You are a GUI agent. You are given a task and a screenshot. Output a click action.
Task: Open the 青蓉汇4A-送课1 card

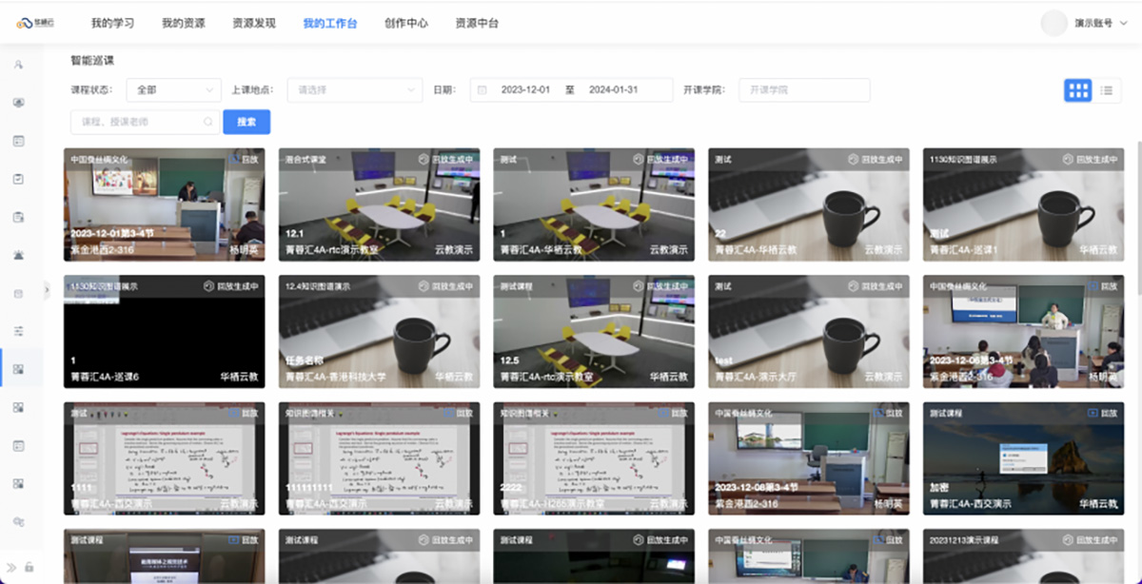(x=1023, y=204)
